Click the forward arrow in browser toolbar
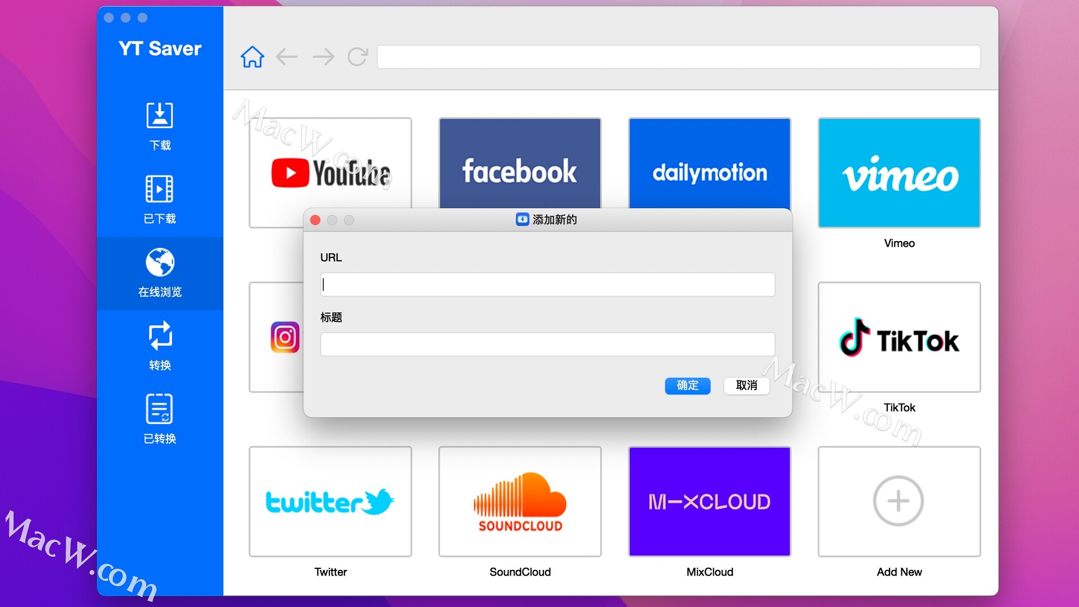Screen dimensions: 1079x607 pyautogui.click(x=323, y=57)
